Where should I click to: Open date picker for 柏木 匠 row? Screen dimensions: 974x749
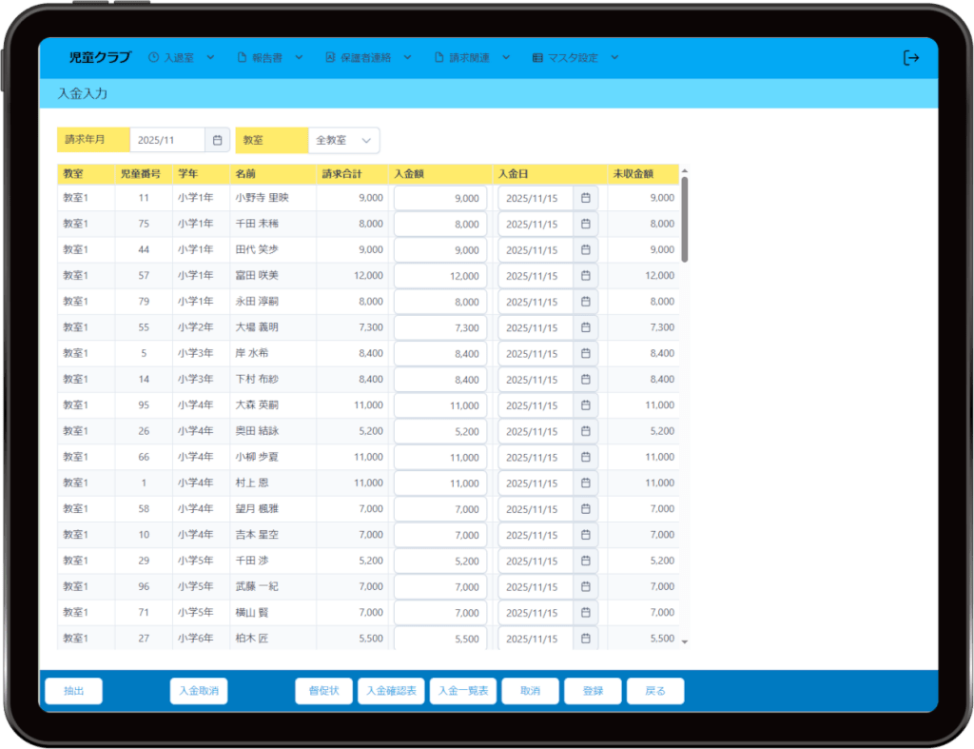(x=586, y=639)
